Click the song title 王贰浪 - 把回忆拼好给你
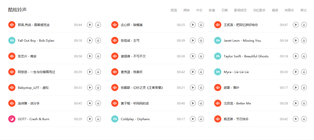Viewport: 314px width, 140px height. tap(241, 25)
